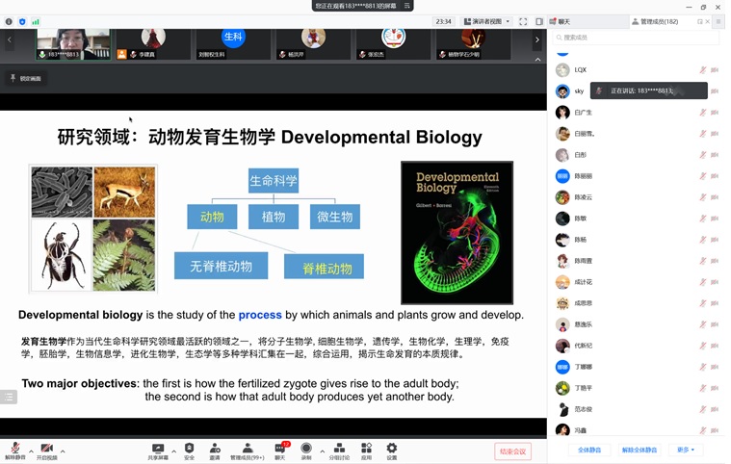Image resolution: width=731 pixels, height=464 pixels.
Task: Expand the 更多 dropdown in member panel
Action: tap(685, 450)
